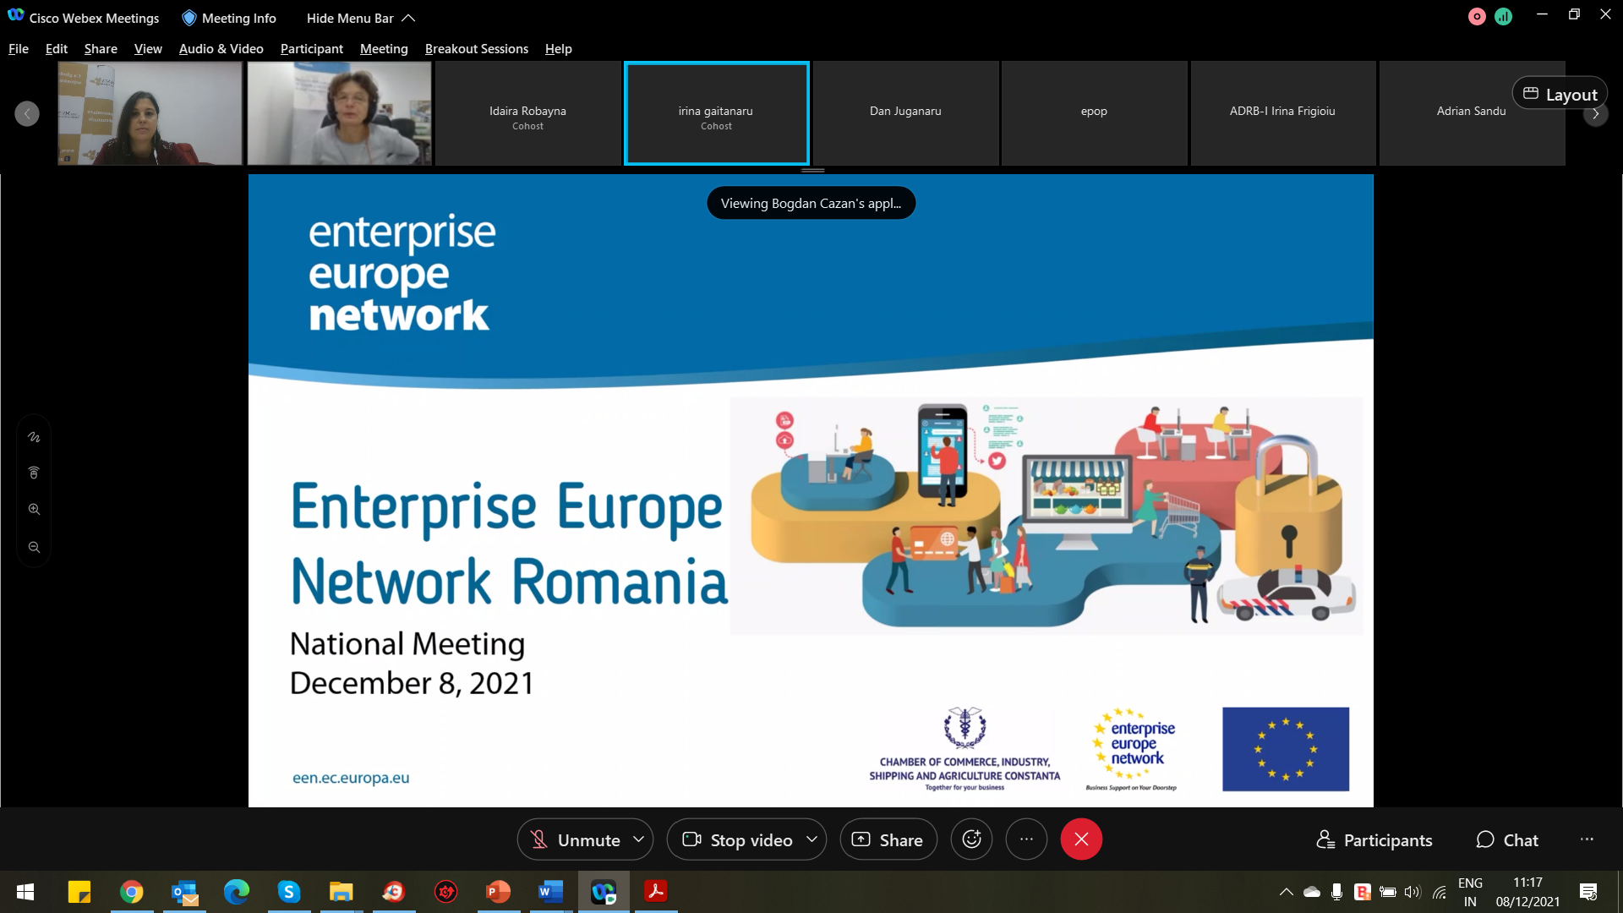Open File Explorer from taskbar
1623x913 pixels.
tap(342, 892)
